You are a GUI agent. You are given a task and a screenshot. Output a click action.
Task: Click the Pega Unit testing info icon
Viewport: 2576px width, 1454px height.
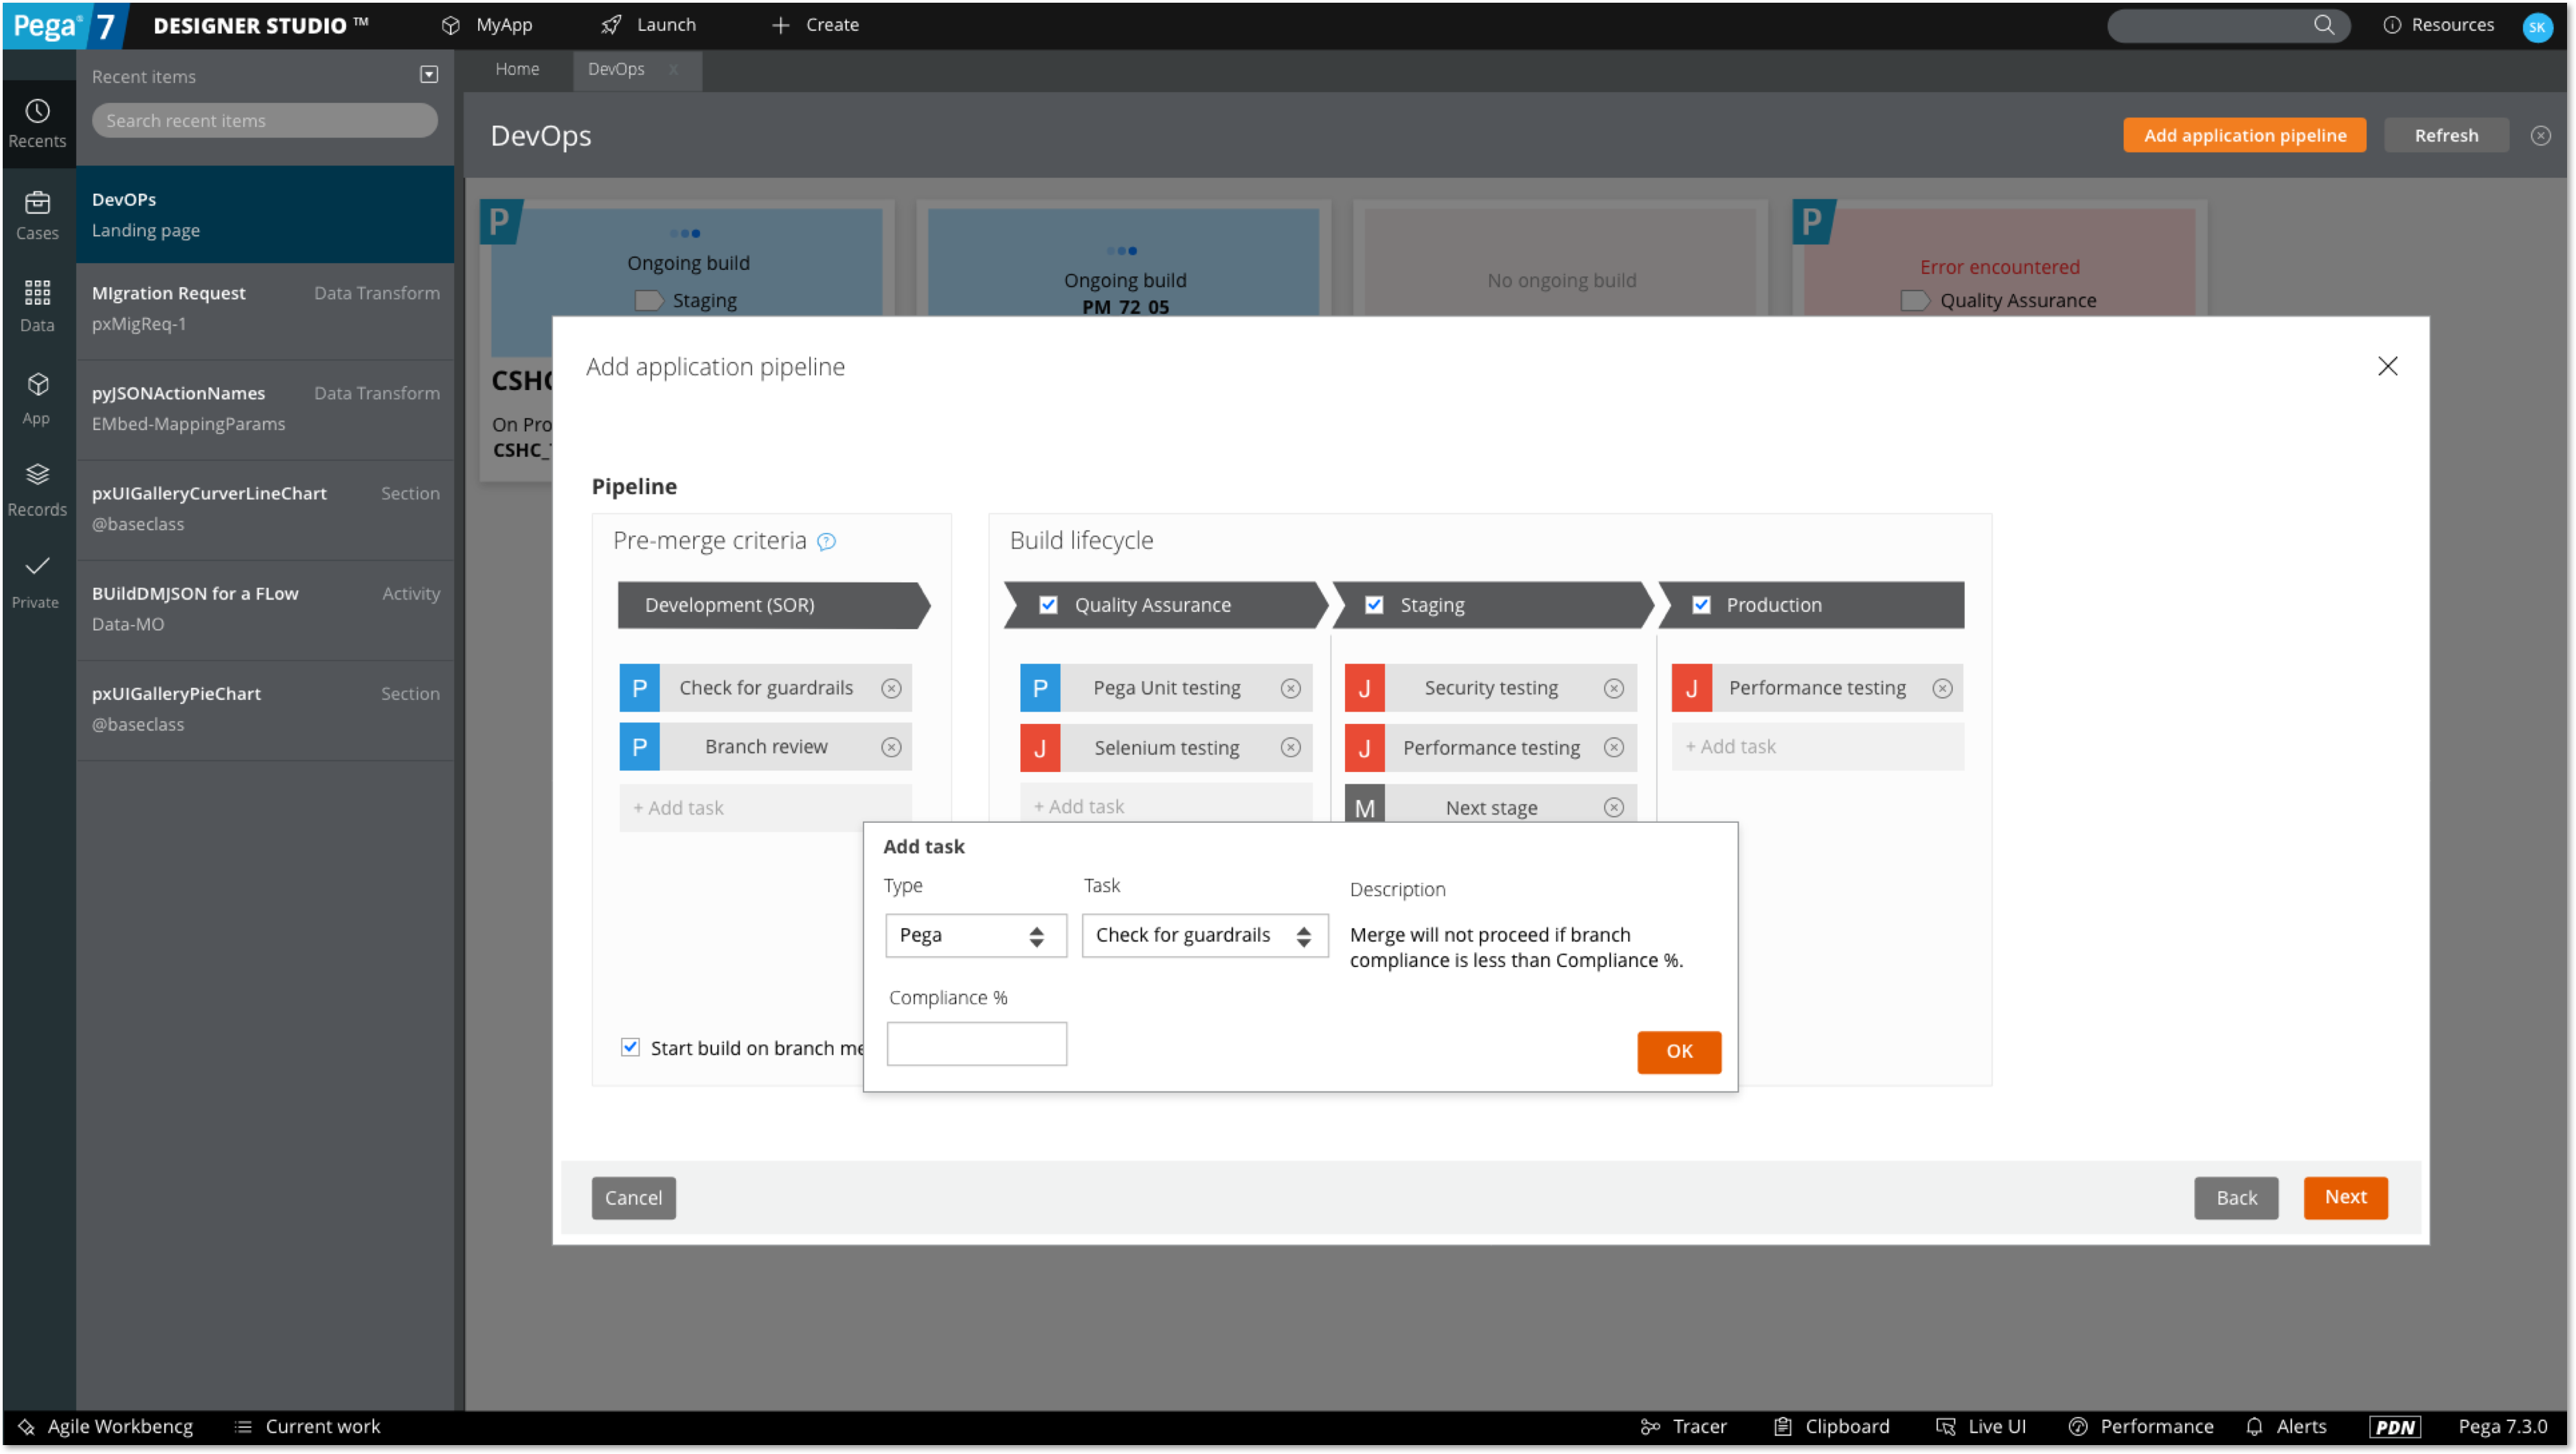[x=1290, y=686]
